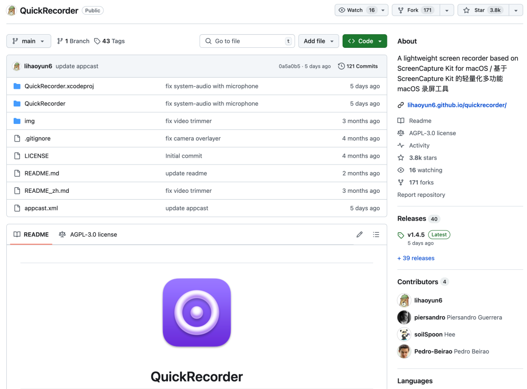Click the Go to file search field
This screenshot has width=527, height=389.
click(247, 41)
